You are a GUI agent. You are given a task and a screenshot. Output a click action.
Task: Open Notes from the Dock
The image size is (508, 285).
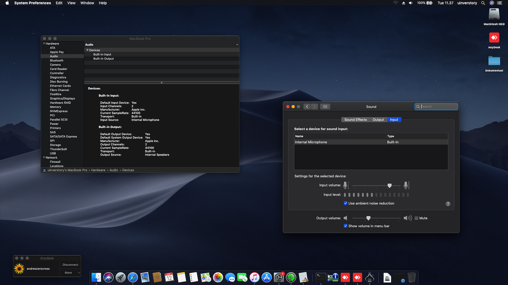tap(181, 277)
